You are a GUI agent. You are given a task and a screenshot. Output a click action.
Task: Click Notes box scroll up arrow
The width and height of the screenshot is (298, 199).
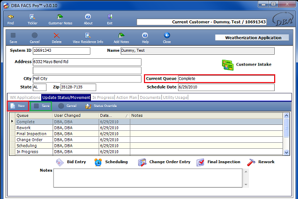pyautogui.click(x=246, y=172)
